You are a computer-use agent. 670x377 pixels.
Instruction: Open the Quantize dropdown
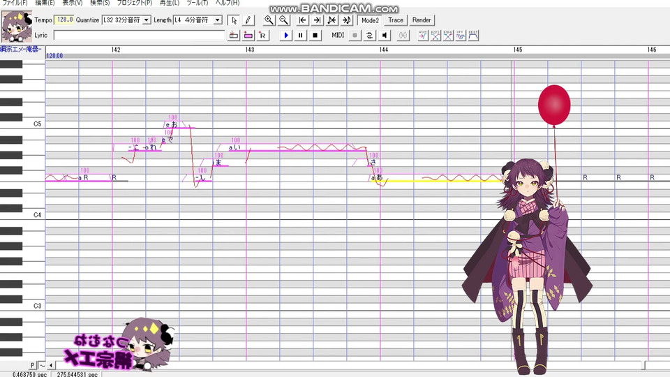(x=147, y=20)
